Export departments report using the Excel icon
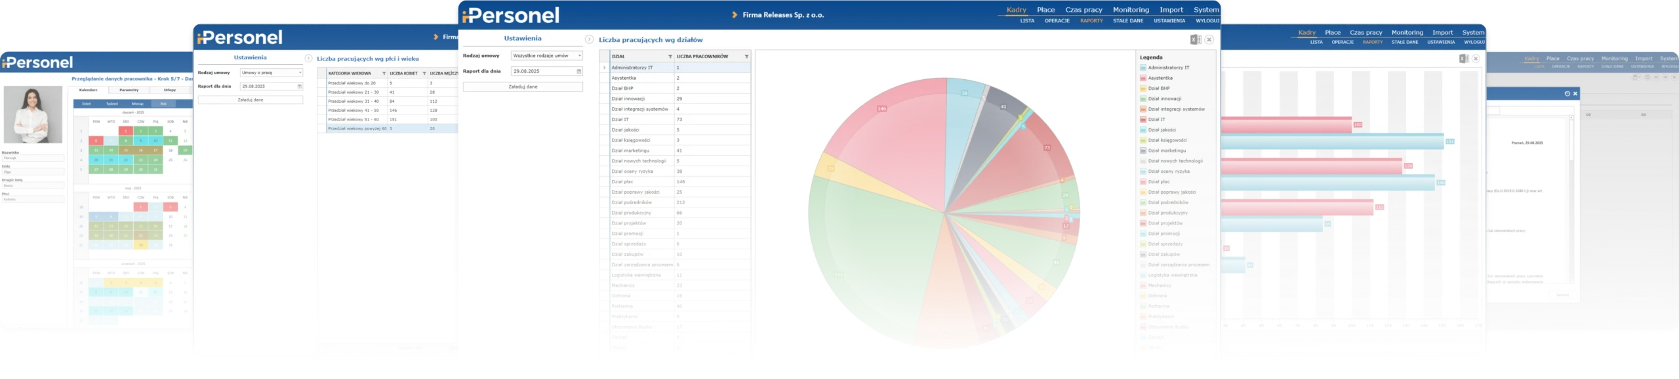 [x=1195, y=40]
